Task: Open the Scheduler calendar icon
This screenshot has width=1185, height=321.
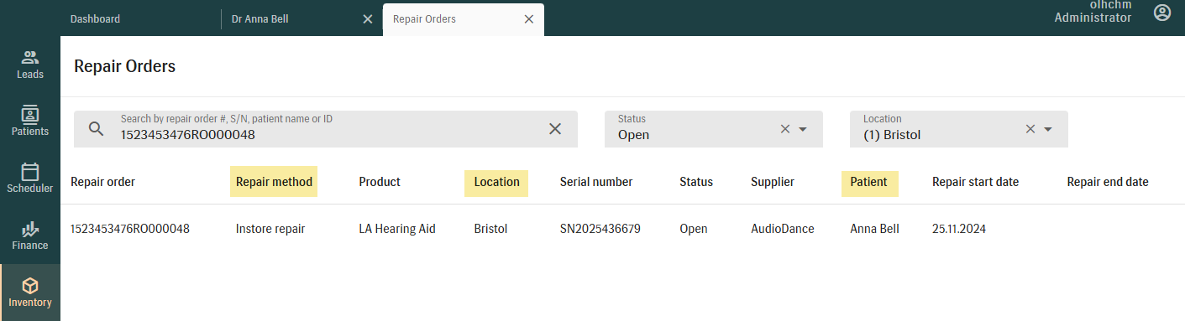Action: 30,172
